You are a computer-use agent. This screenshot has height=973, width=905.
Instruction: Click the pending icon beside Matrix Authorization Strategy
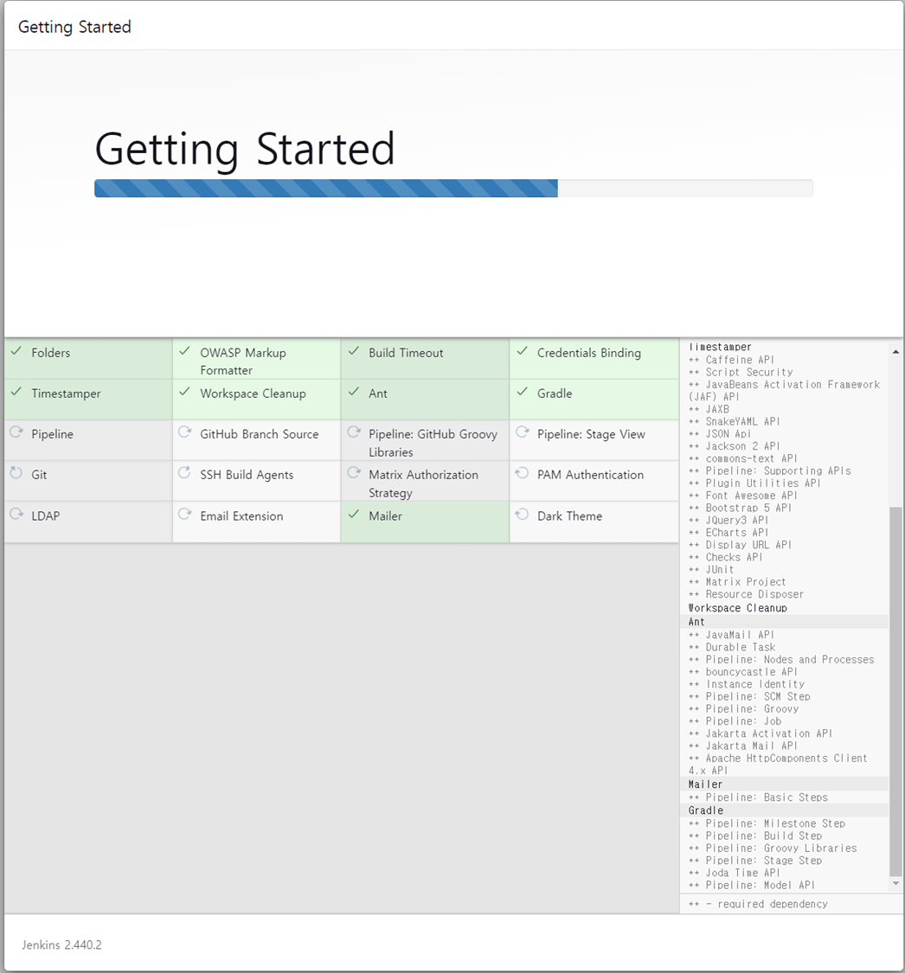pyautogui.click(x=354, y=473)
